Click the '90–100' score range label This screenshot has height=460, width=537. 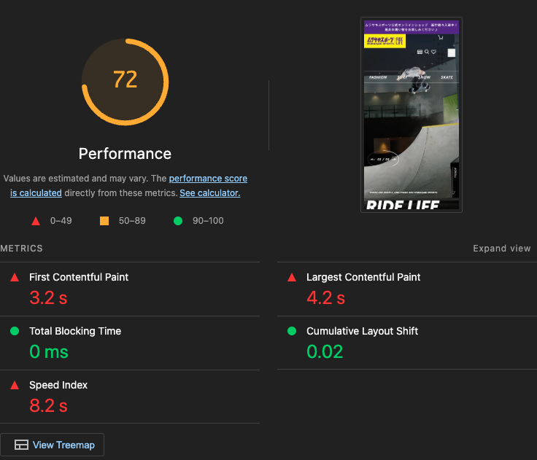(x=208, y=221)
